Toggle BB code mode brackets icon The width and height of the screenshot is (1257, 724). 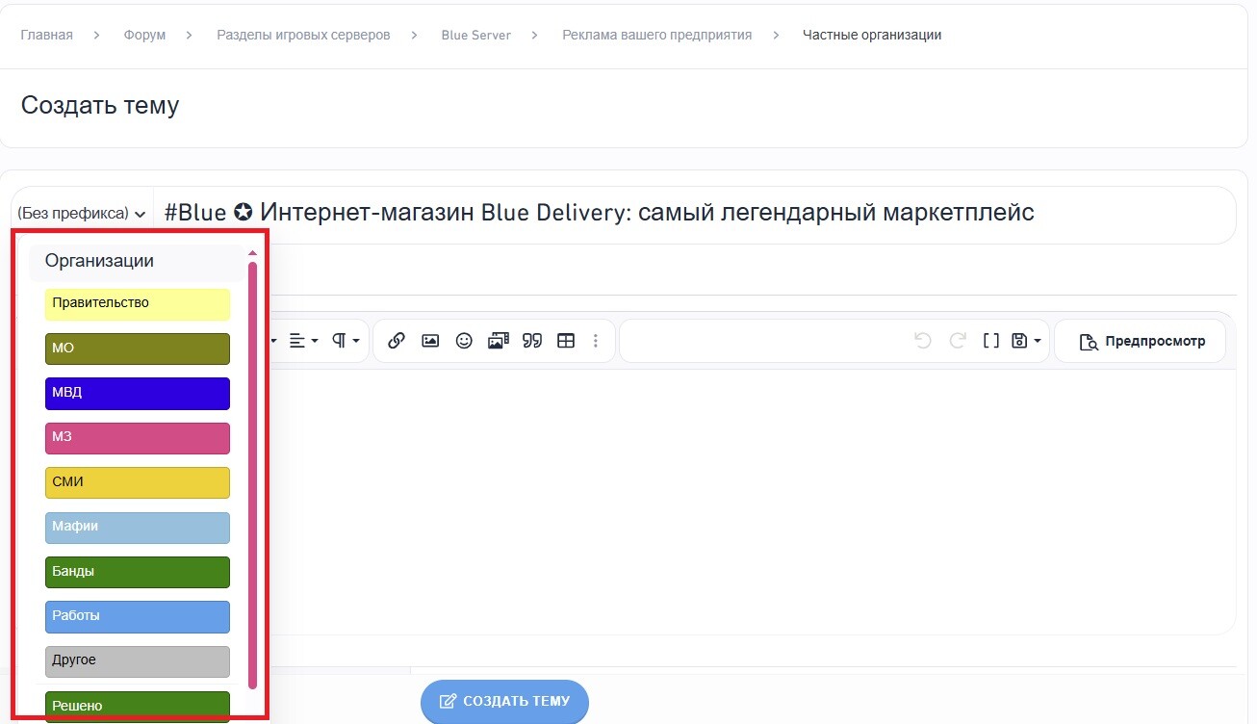point(990,341)
